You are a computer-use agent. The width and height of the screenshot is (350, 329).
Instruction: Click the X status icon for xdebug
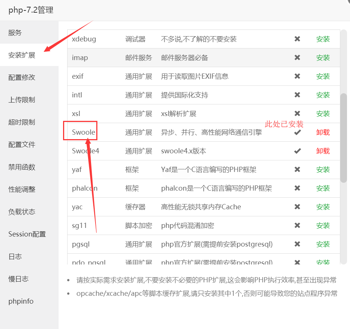coord(297,39)
